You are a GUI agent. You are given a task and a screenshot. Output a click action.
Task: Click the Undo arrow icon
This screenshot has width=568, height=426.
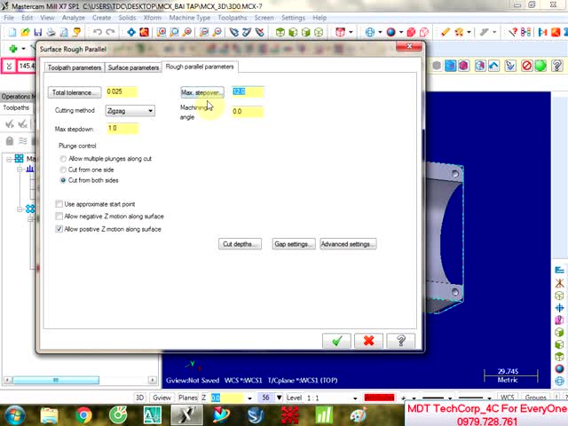[97, 32]
